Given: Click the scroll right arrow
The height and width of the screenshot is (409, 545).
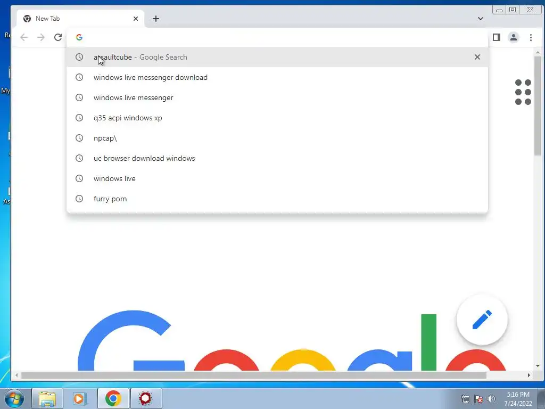Looking at the screenshot, I should (529, 375).
